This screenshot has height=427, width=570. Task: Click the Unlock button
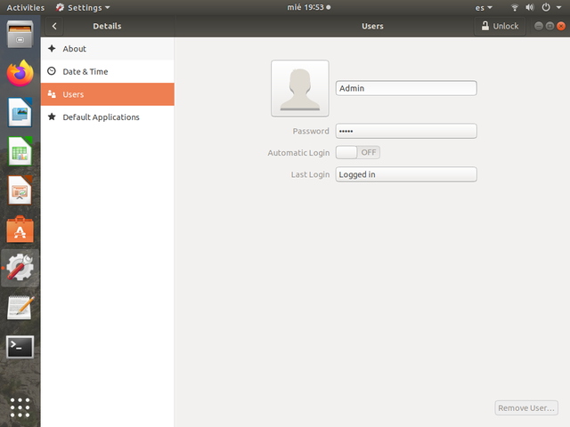click(x=498, y=27)
